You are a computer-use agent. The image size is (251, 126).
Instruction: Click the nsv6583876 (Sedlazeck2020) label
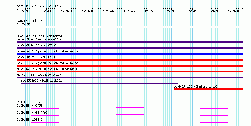[39, 39]
